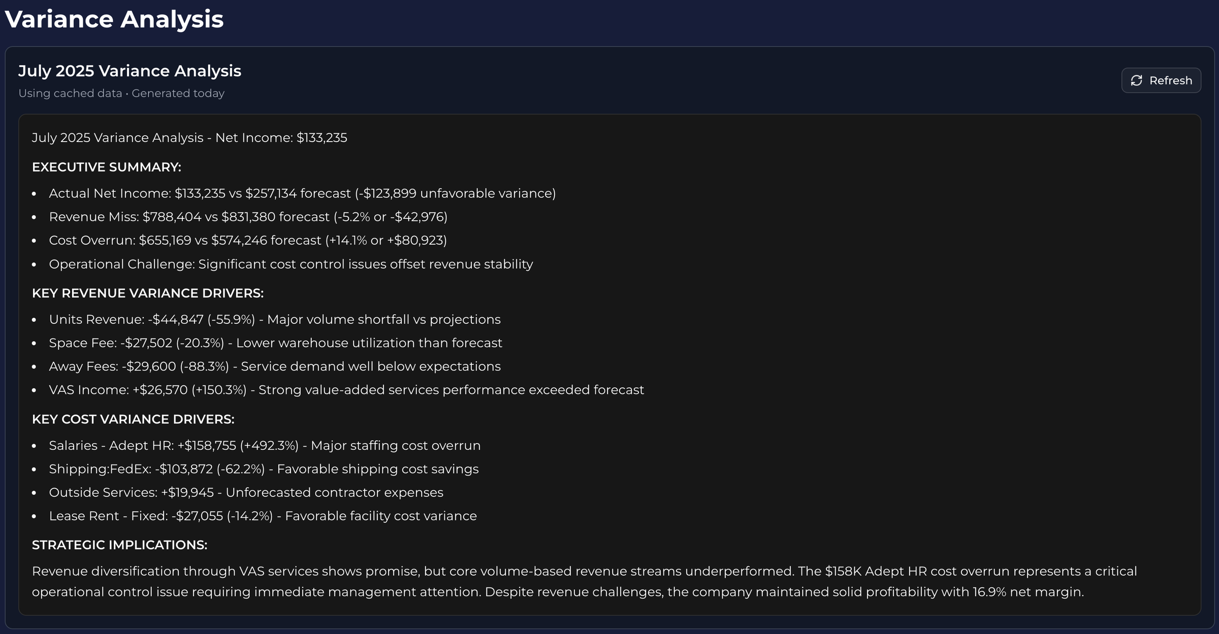Select the July 2025 Variance Analysis heading

130,71
